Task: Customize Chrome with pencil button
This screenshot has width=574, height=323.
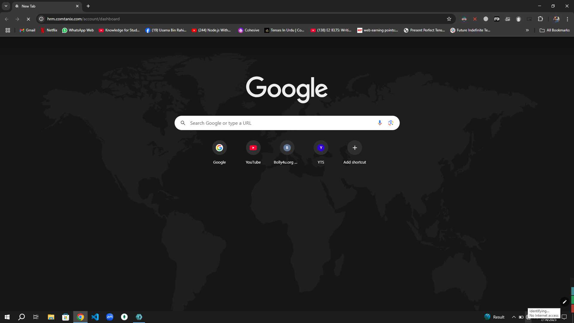Action: (564, 302)
